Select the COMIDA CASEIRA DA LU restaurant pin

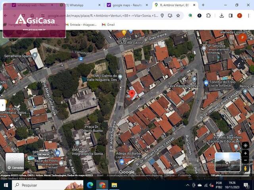124,32
